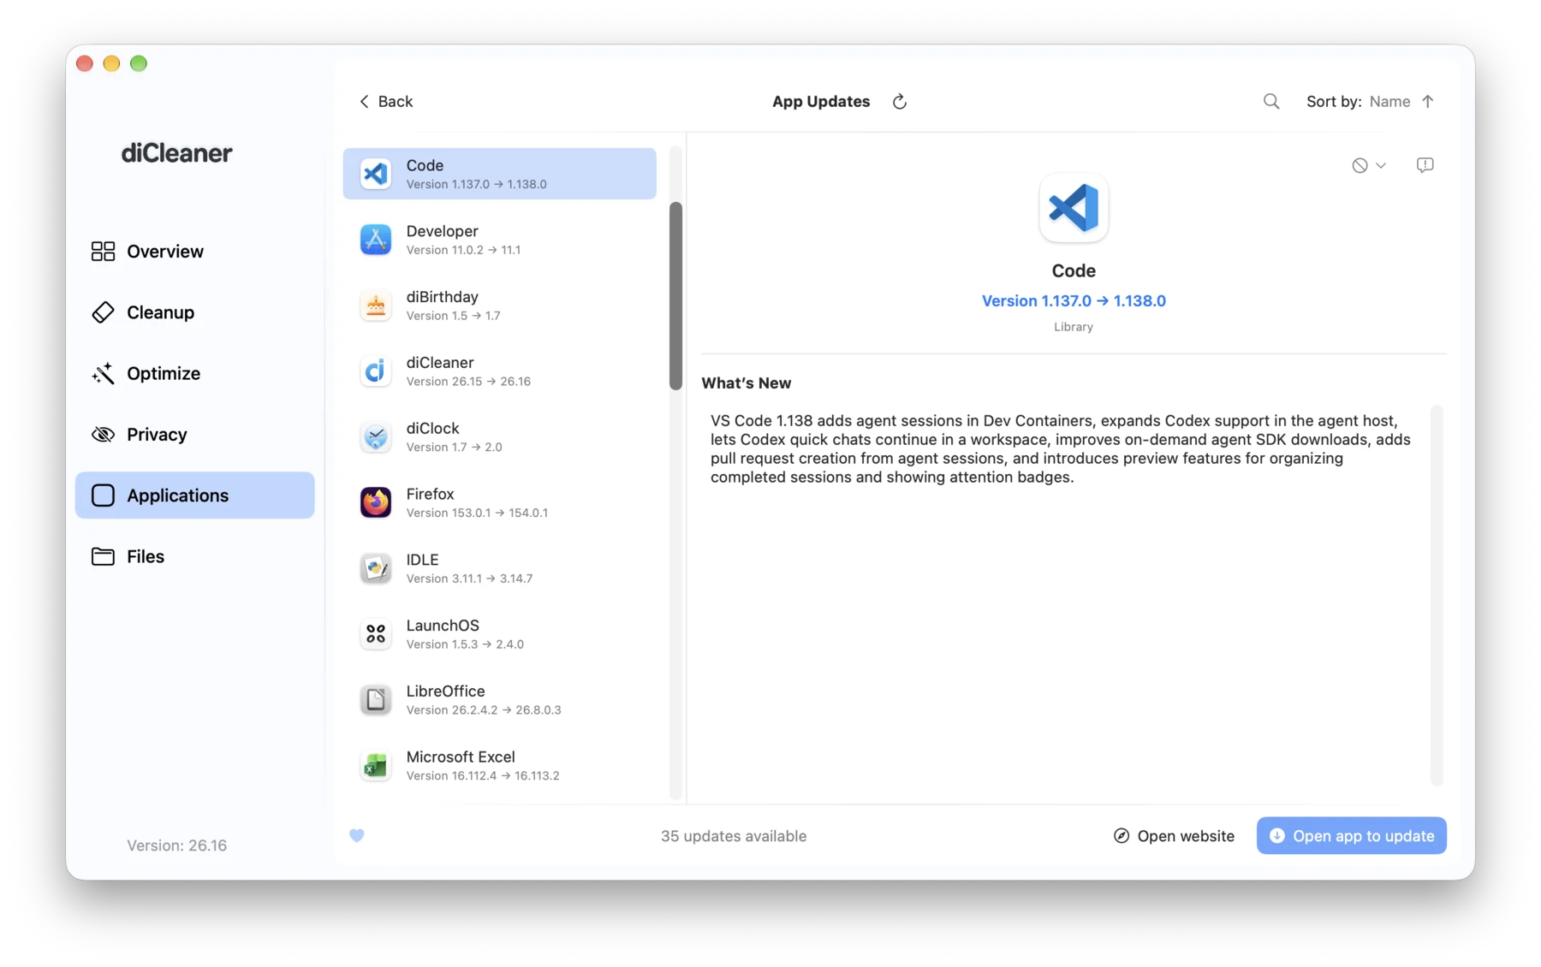Click the 35 updates available text
The width and height of the screenshot is (1541, 967).
click(x=734, y=836)
